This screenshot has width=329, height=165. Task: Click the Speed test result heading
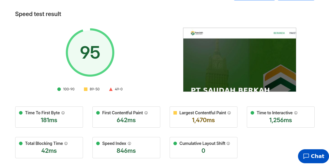coord(38,14)
